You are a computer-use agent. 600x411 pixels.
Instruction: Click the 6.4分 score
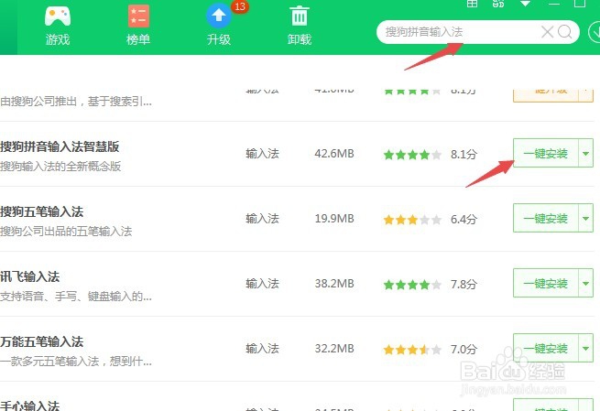pos(464,220)
